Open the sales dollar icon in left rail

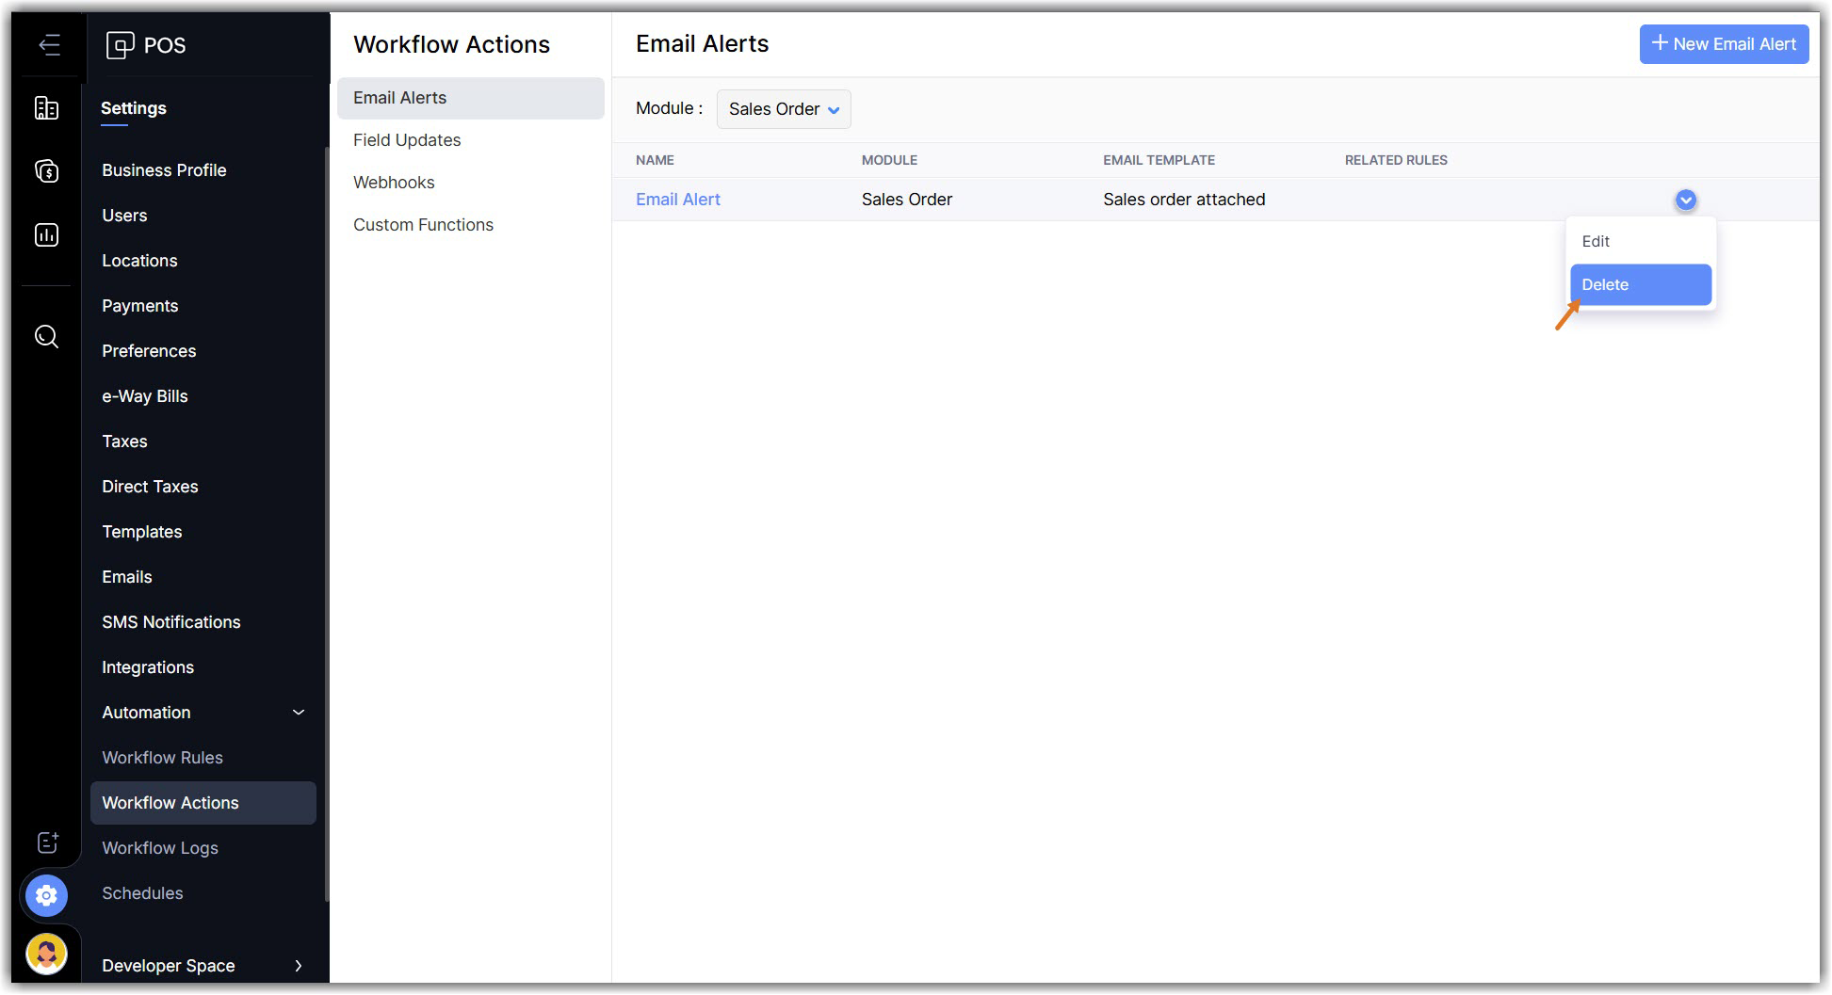tap(46, 171)
